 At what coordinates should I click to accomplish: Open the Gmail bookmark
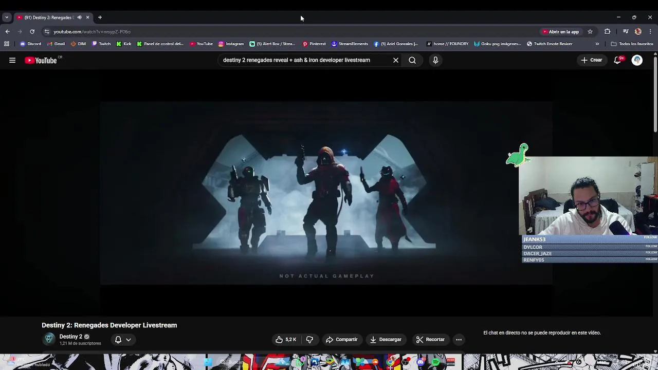tap(56, 44)
